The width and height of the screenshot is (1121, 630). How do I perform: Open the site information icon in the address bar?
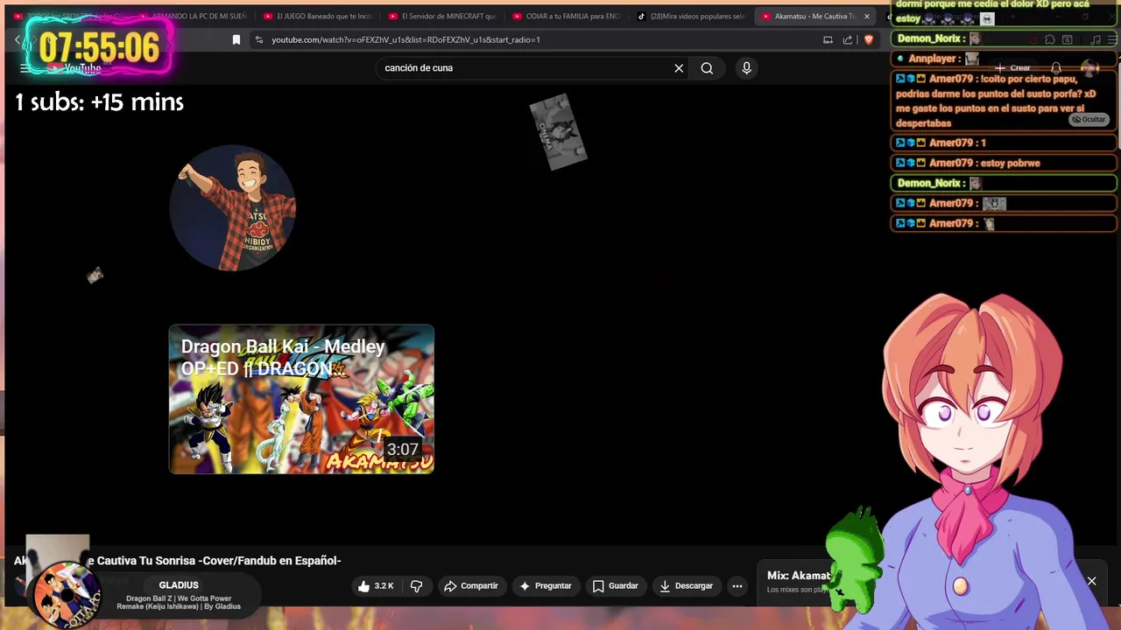pos(258,39)
